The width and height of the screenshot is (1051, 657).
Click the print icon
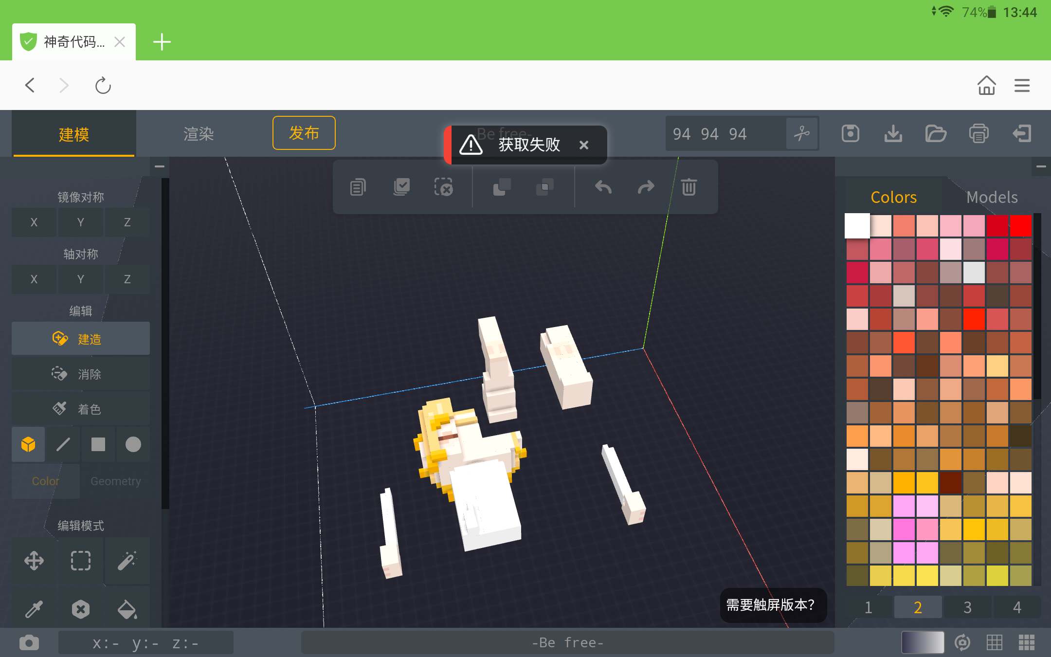pos(979,133)
